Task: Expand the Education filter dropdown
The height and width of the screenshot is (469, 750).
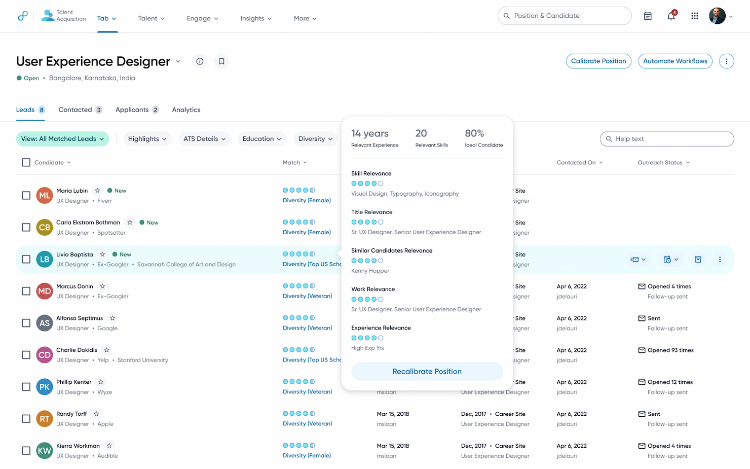Action: (x=262, y=138)
